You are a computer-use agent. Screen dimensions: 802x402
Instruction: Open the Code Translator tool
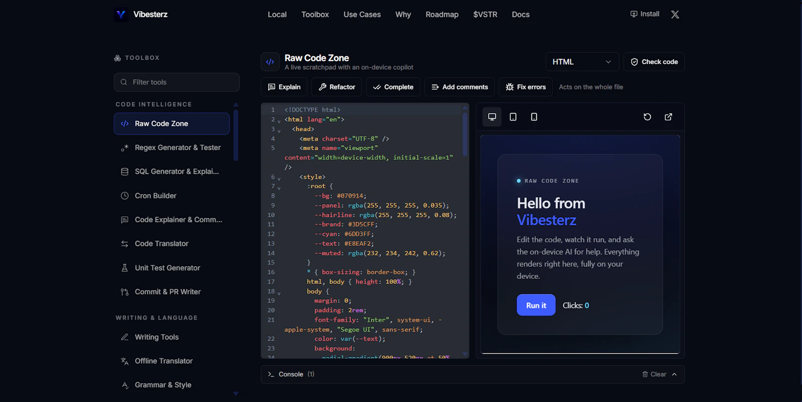(171, 244)
